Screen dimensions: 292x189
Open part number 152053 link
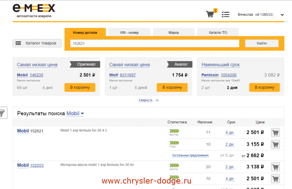click(37, 165)
